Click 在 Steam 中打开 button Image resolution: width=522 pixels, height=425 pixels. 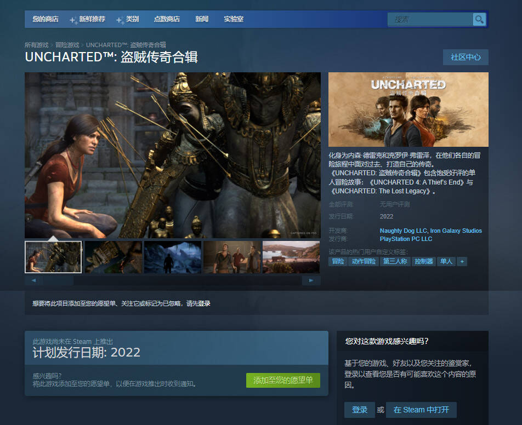tap(421, 410)
